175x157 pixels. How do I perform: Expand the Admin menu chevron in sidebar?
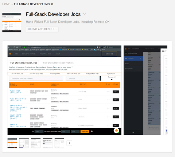point(140,58)
